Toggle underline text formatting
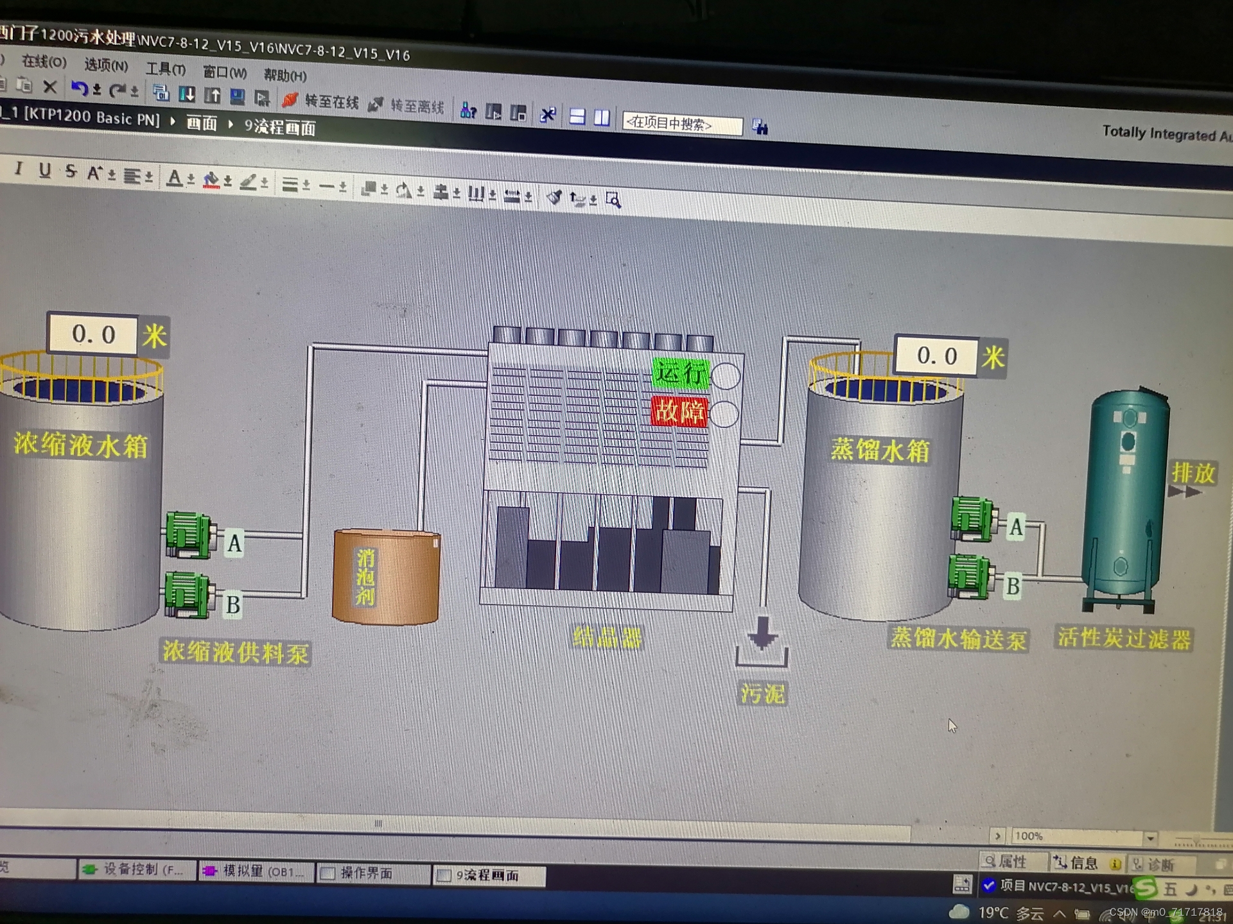This screenshot has height=924, width=1233. pyautogui.click(x=44, y=170)
